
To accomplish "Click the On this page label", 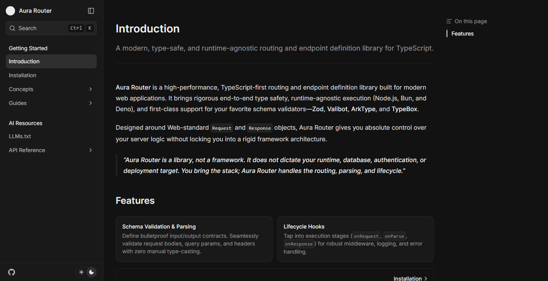I will pos(470,21).
